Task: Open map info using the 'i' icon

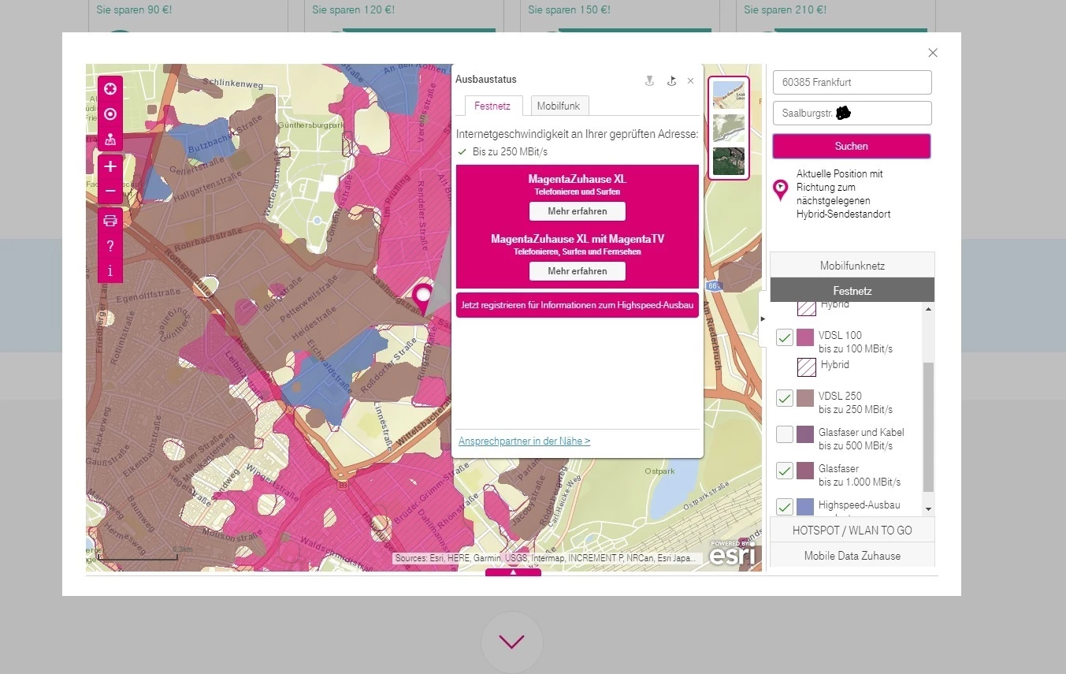Action: 110,271
